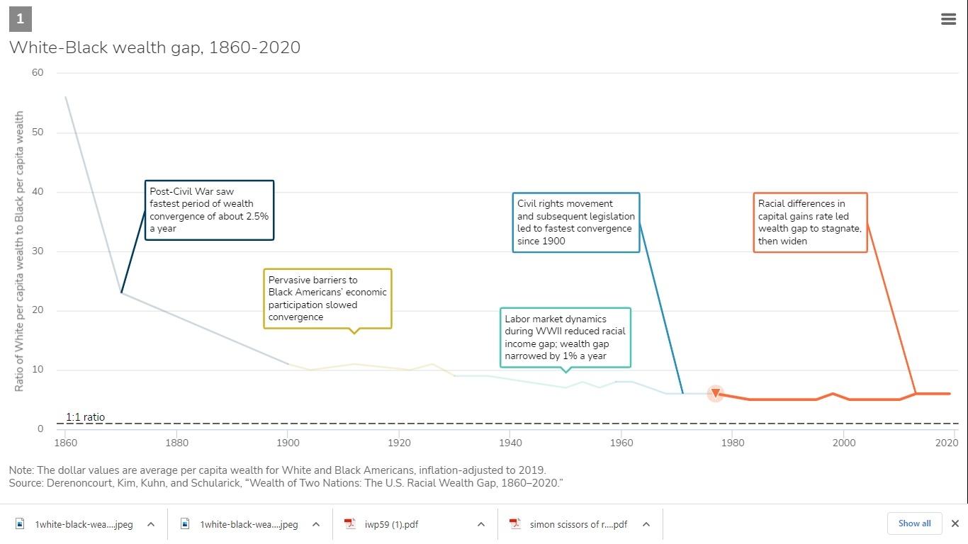This screenshot has height=544, width=968.
Task: Click the x-axis label 2000
Action: point(844,443)
